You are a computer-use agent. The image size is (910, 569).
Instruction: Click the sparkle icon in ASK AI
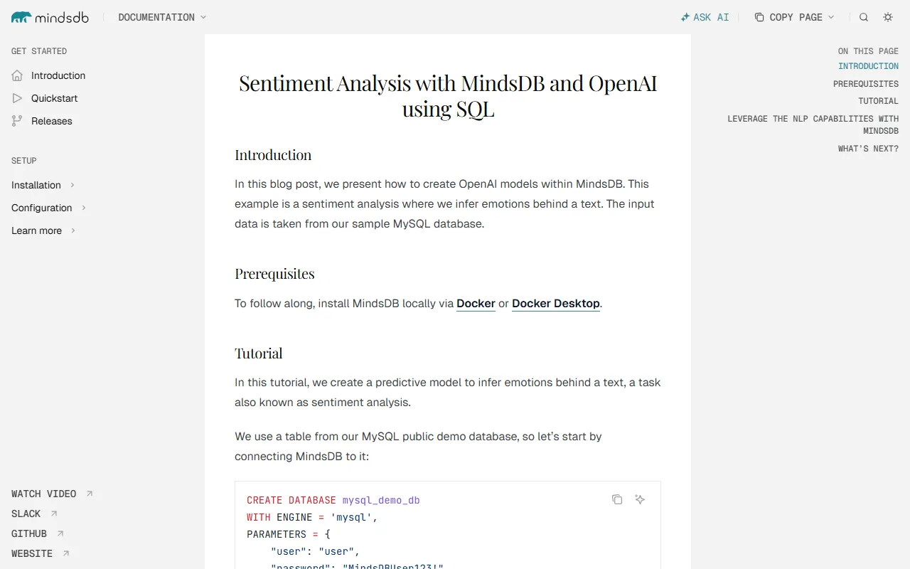pos(685,16)
